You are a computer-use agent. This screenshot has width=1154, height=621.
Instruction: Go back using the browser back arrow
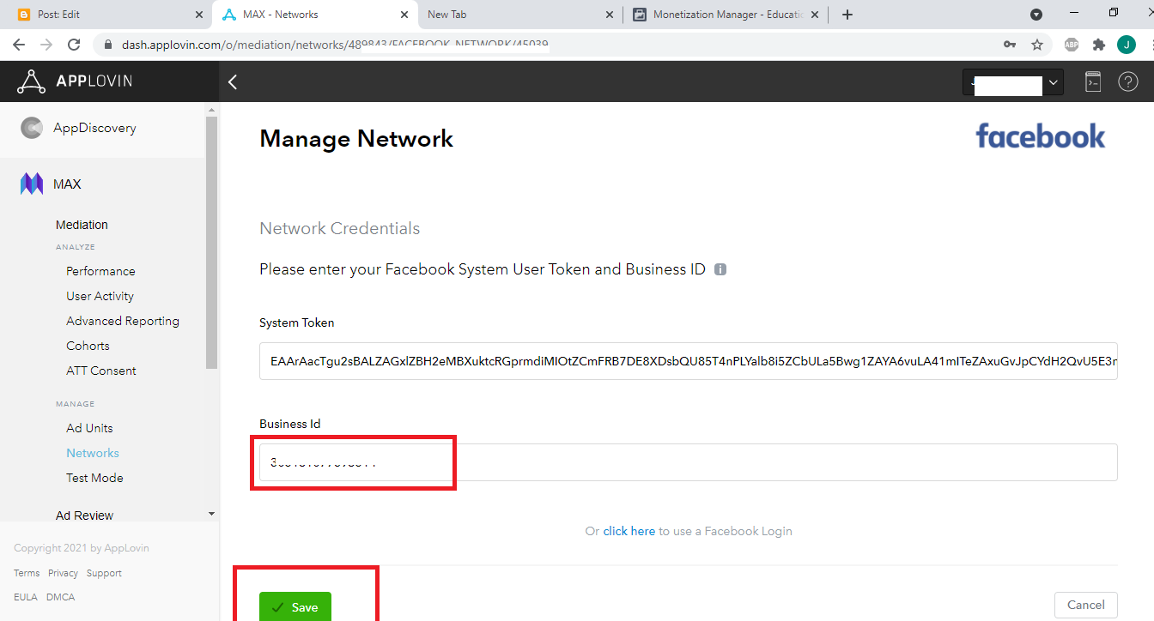click(19, 45)
